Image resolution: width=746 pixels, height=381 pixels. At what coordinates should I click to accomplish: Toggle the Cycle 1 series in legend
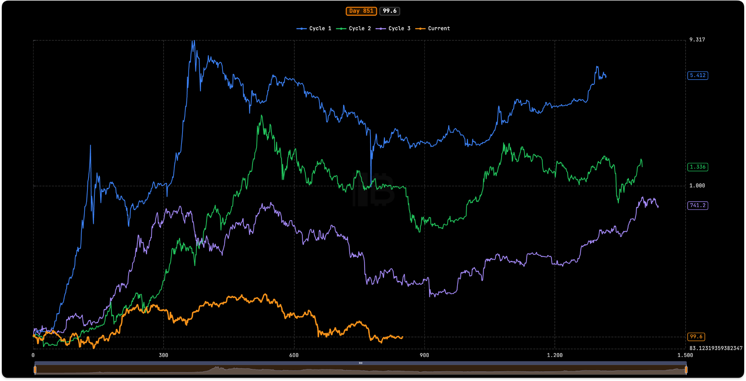tap(314, 28)
